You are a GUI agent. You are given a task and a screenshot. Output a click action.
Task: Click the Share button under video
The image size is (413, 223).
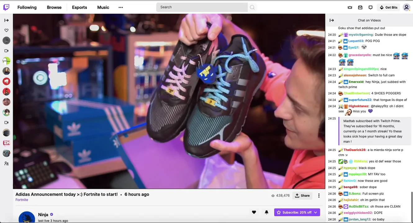(302, 195)
